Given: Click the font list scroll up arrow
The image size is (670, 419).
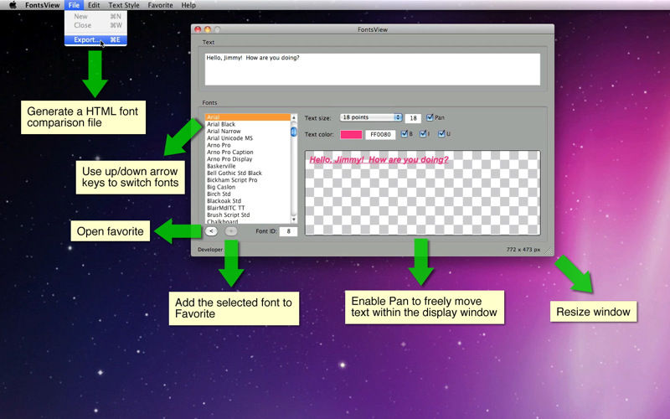Looking at the screenshot, I should click(x=294, y=117).
